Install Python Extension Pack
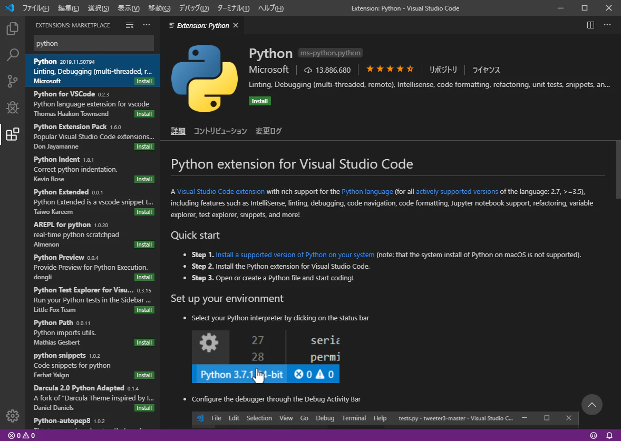Screen dimensions: 621x441 pos(144,146)
